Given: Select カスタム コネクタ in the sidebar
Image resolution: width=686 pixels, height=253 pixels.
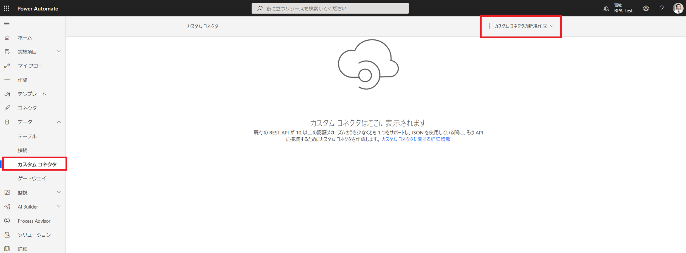Looking at the screenshot, I should (37, 164).
